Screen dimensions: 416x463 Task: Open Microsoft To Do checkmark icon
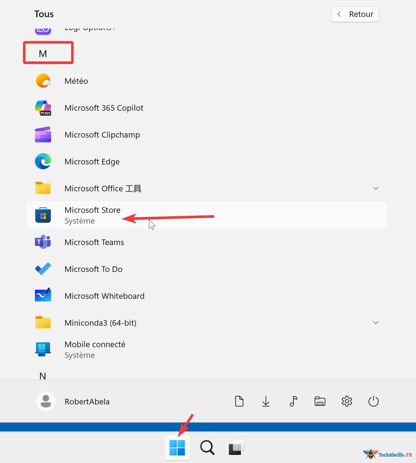coord(43,268)
